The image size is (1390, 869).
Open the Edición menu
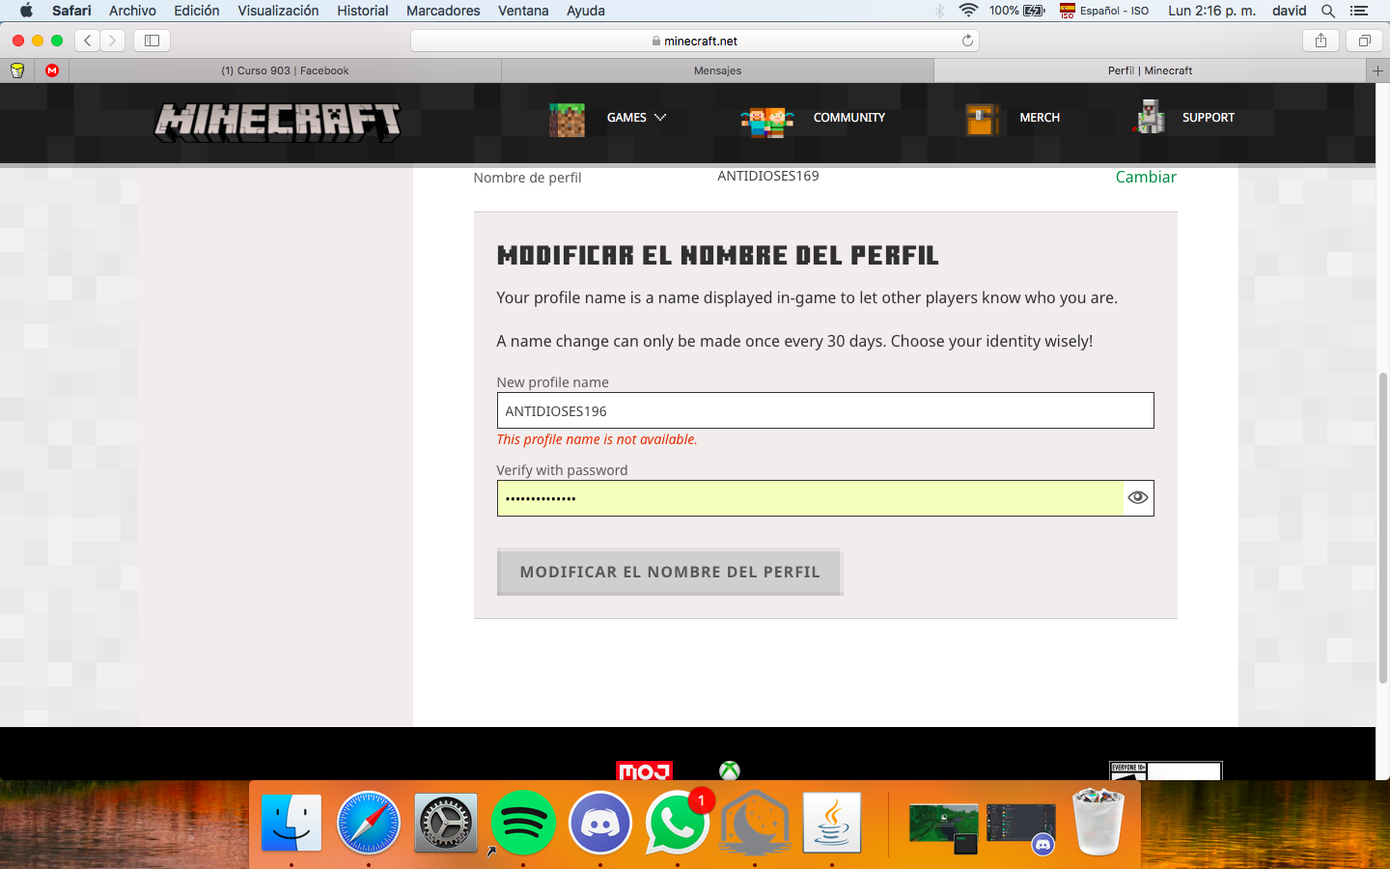coord(197,11)
